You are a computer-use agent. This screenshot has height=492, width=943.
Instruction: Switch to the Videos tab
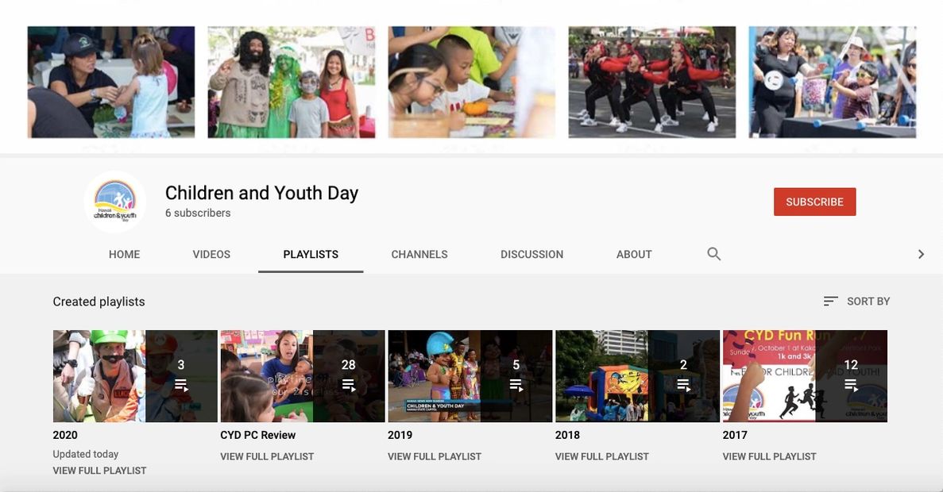211,255
